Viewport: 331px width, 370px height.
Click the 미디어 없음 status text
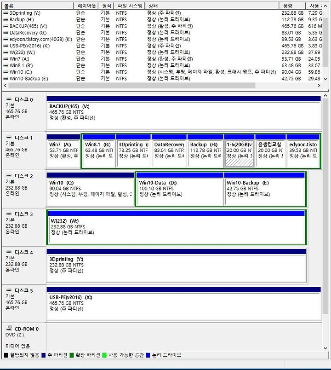(x=17, y=346)
